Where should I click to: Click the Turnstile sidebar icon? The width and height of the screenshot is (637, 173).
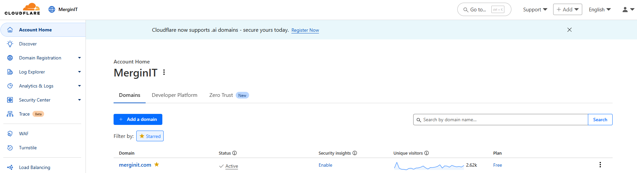(x=10, y=148)
